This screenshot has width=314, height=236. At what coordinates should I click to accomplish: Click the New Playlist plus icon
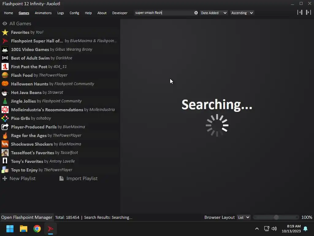(5, 179)
